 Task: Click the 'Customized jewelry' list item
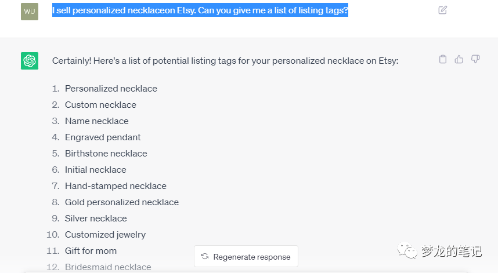(x=105, y=235)
